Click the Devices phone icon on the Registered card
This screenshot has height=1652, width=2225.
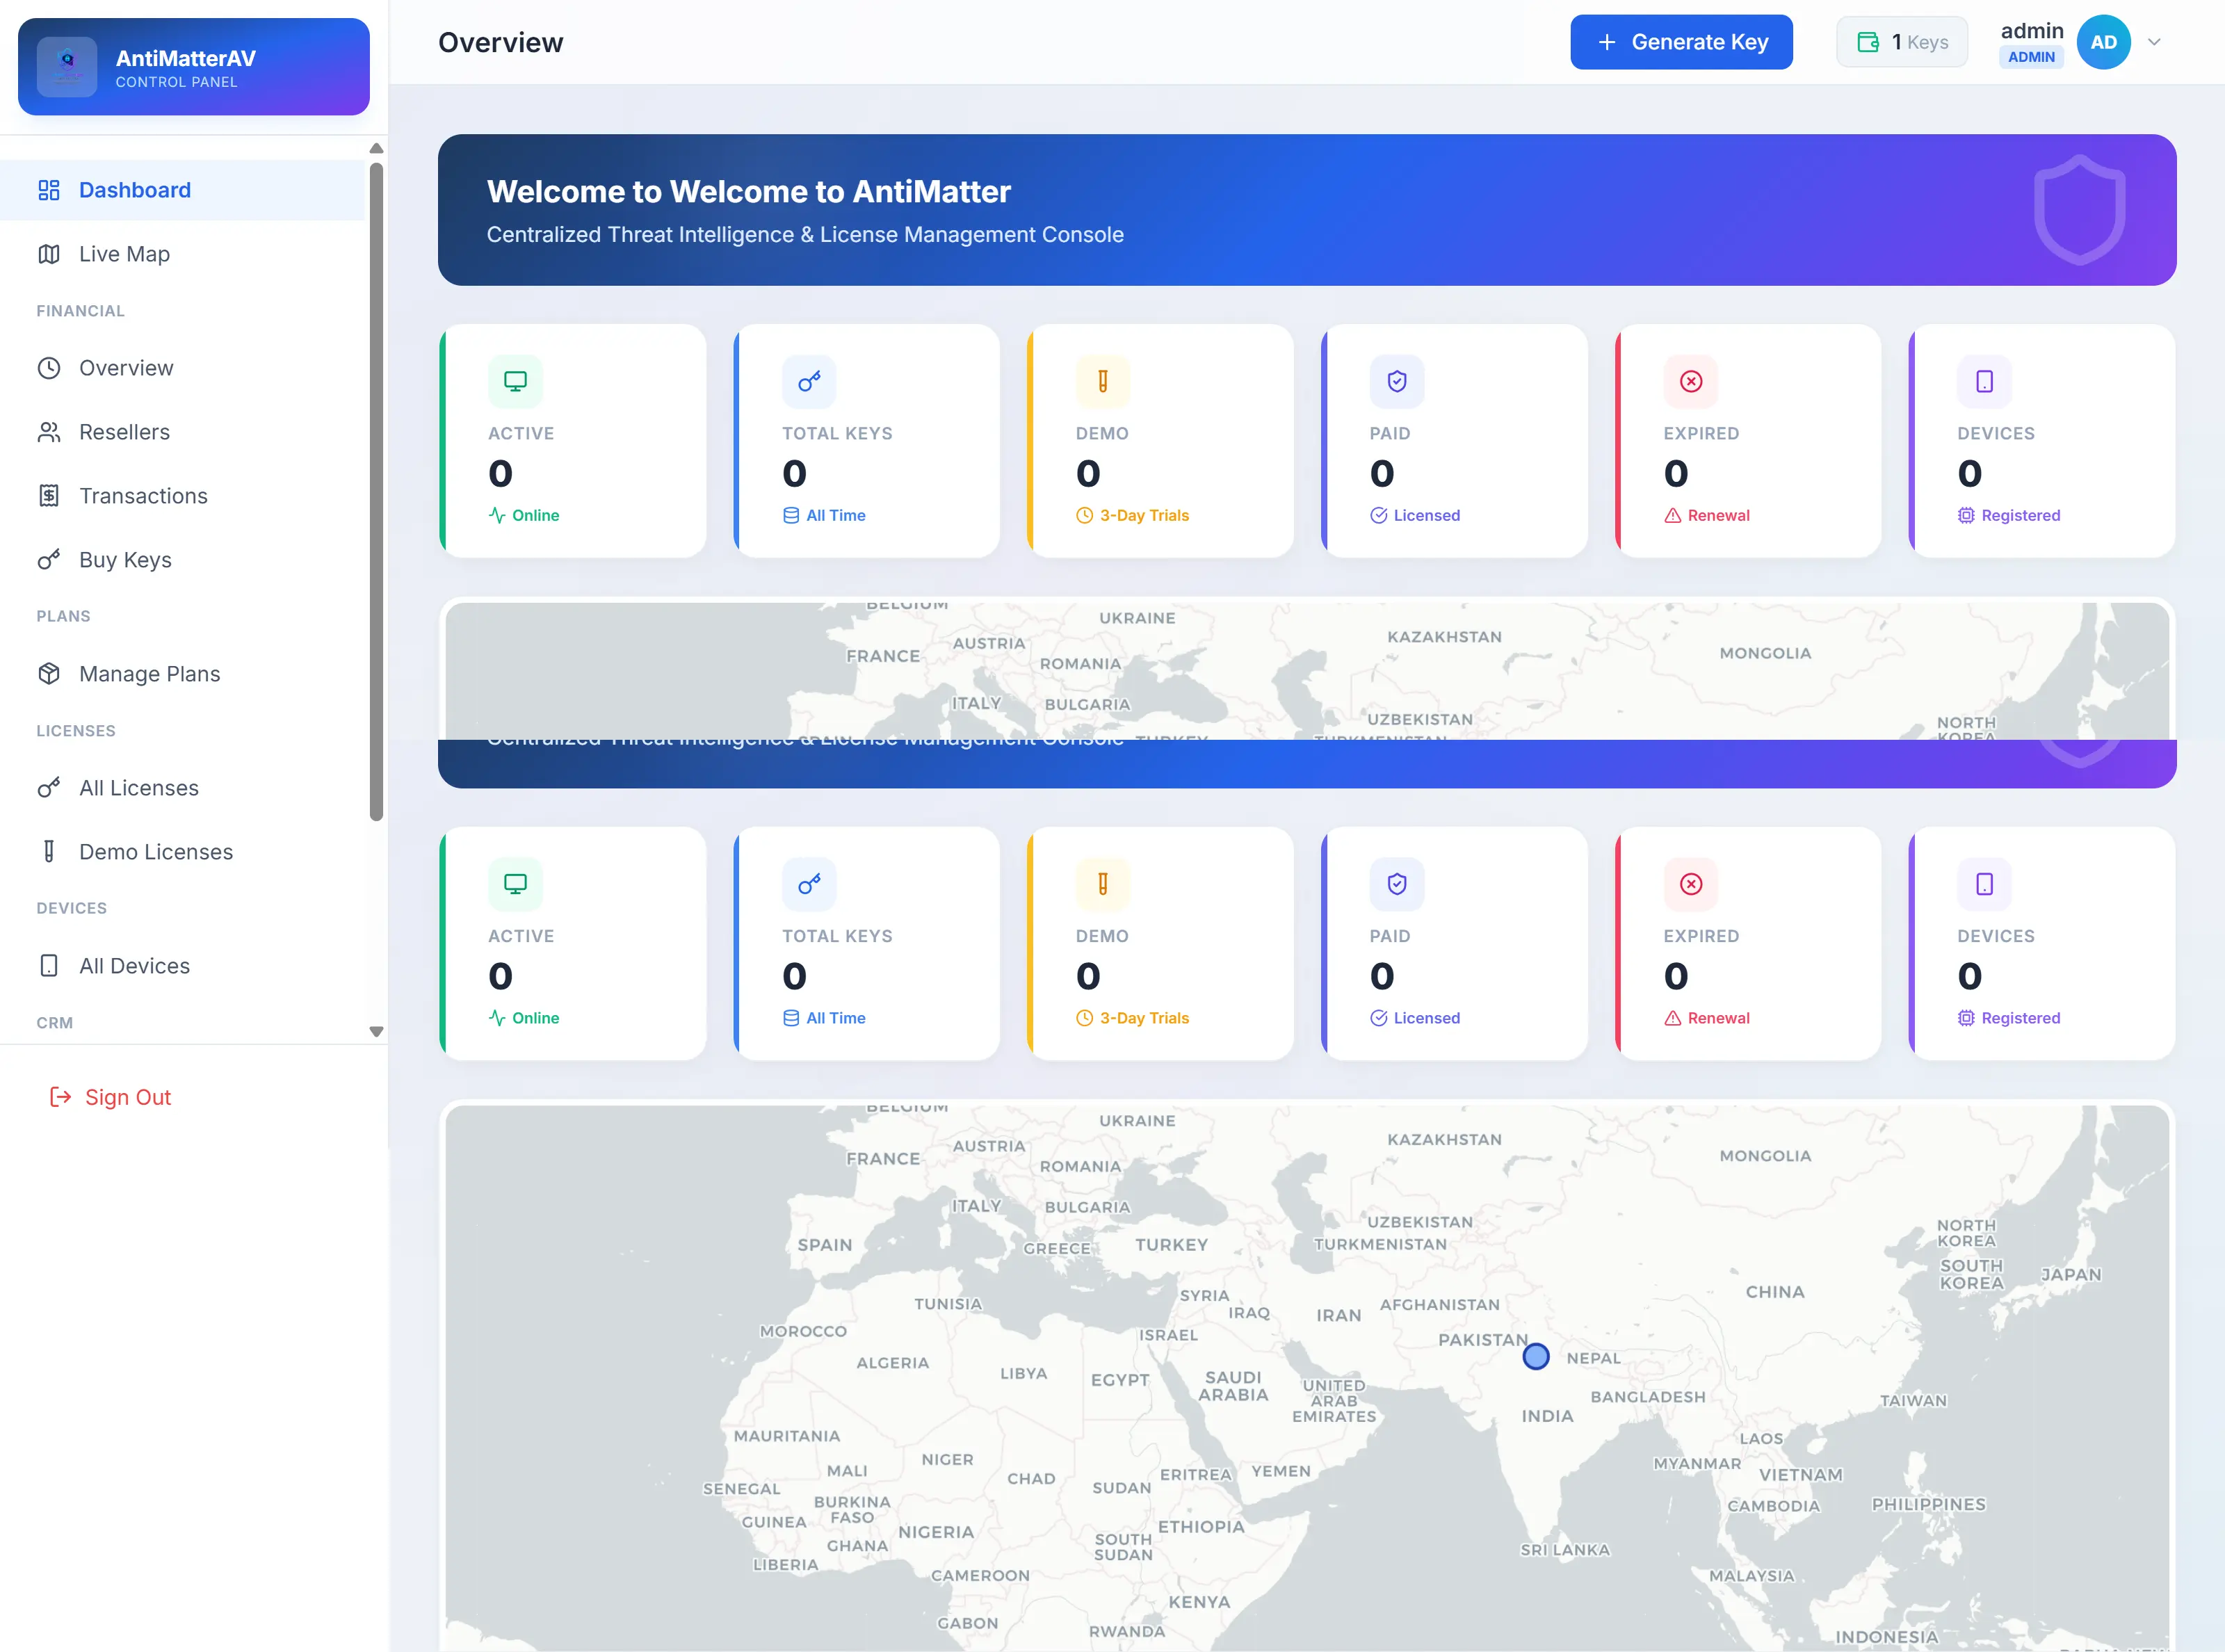pos(1983,381)
